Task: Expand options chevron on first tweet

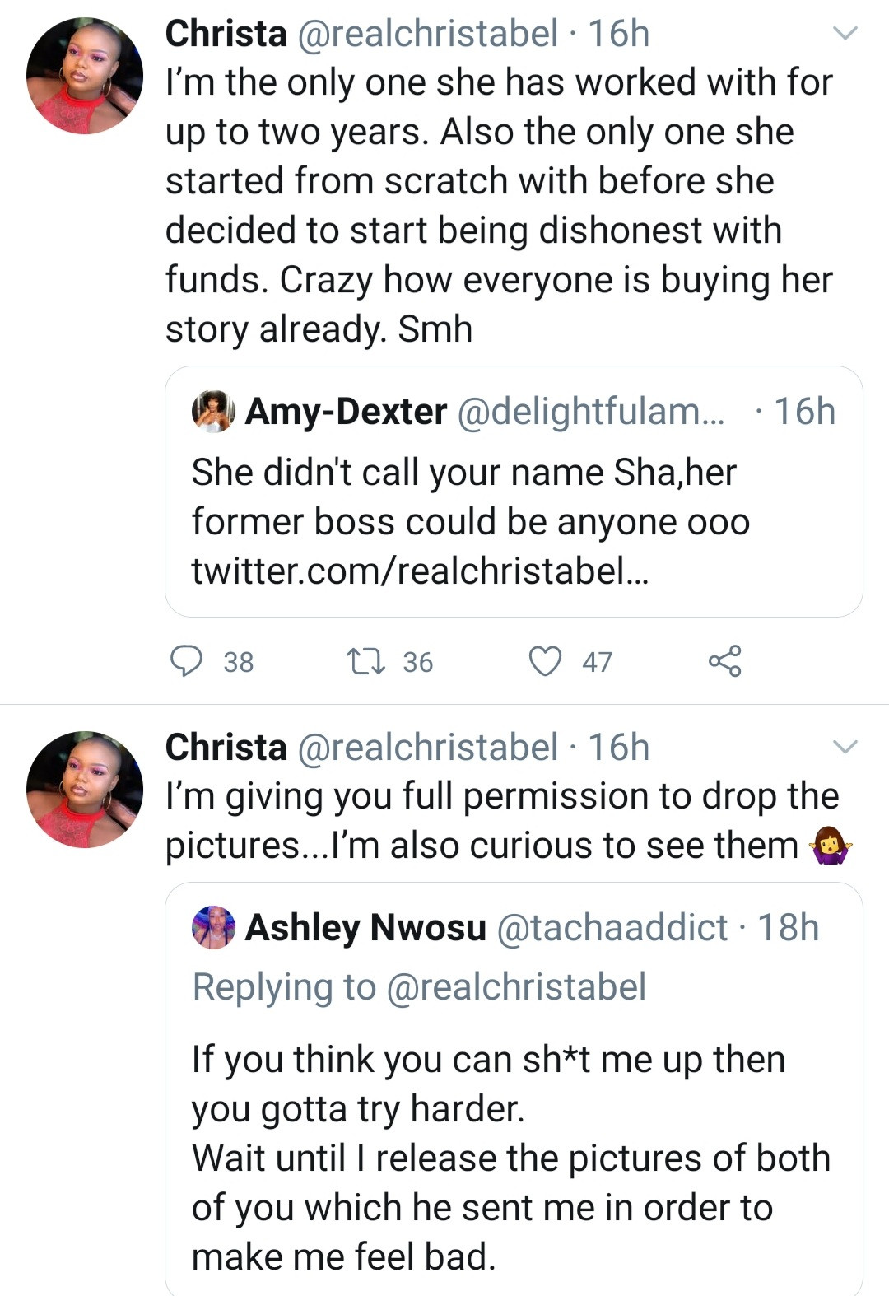Action: click(845, 34)
